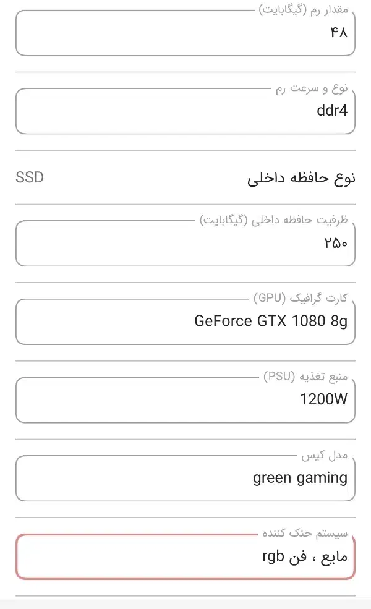Tap the SSD value to change storage type
Image resolution: width=371 pixels, height=609 pixels.
[x=30, y=178]
